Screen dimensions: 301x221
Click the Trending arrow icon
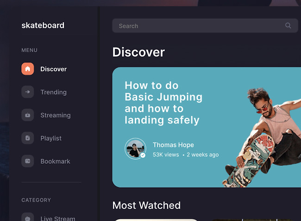tap(28, 92)
